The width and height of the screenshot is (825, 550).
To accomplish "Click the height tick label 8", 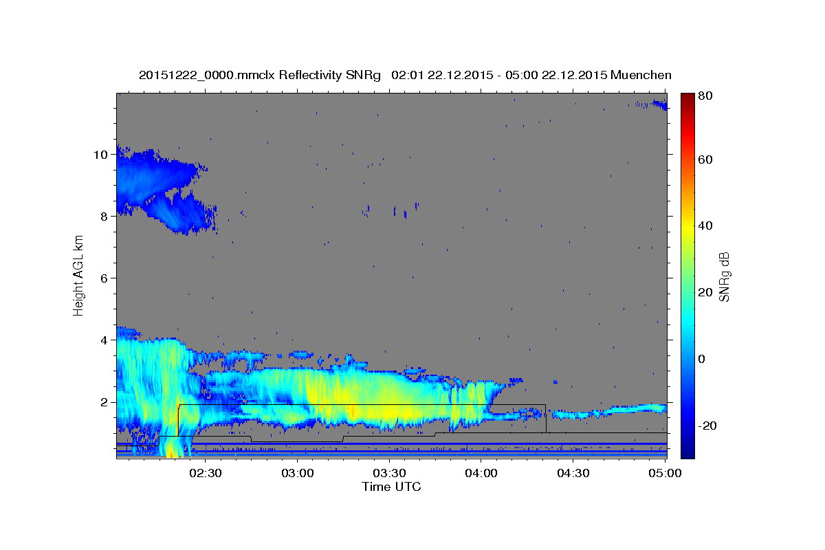I will (x=104, y=217).
